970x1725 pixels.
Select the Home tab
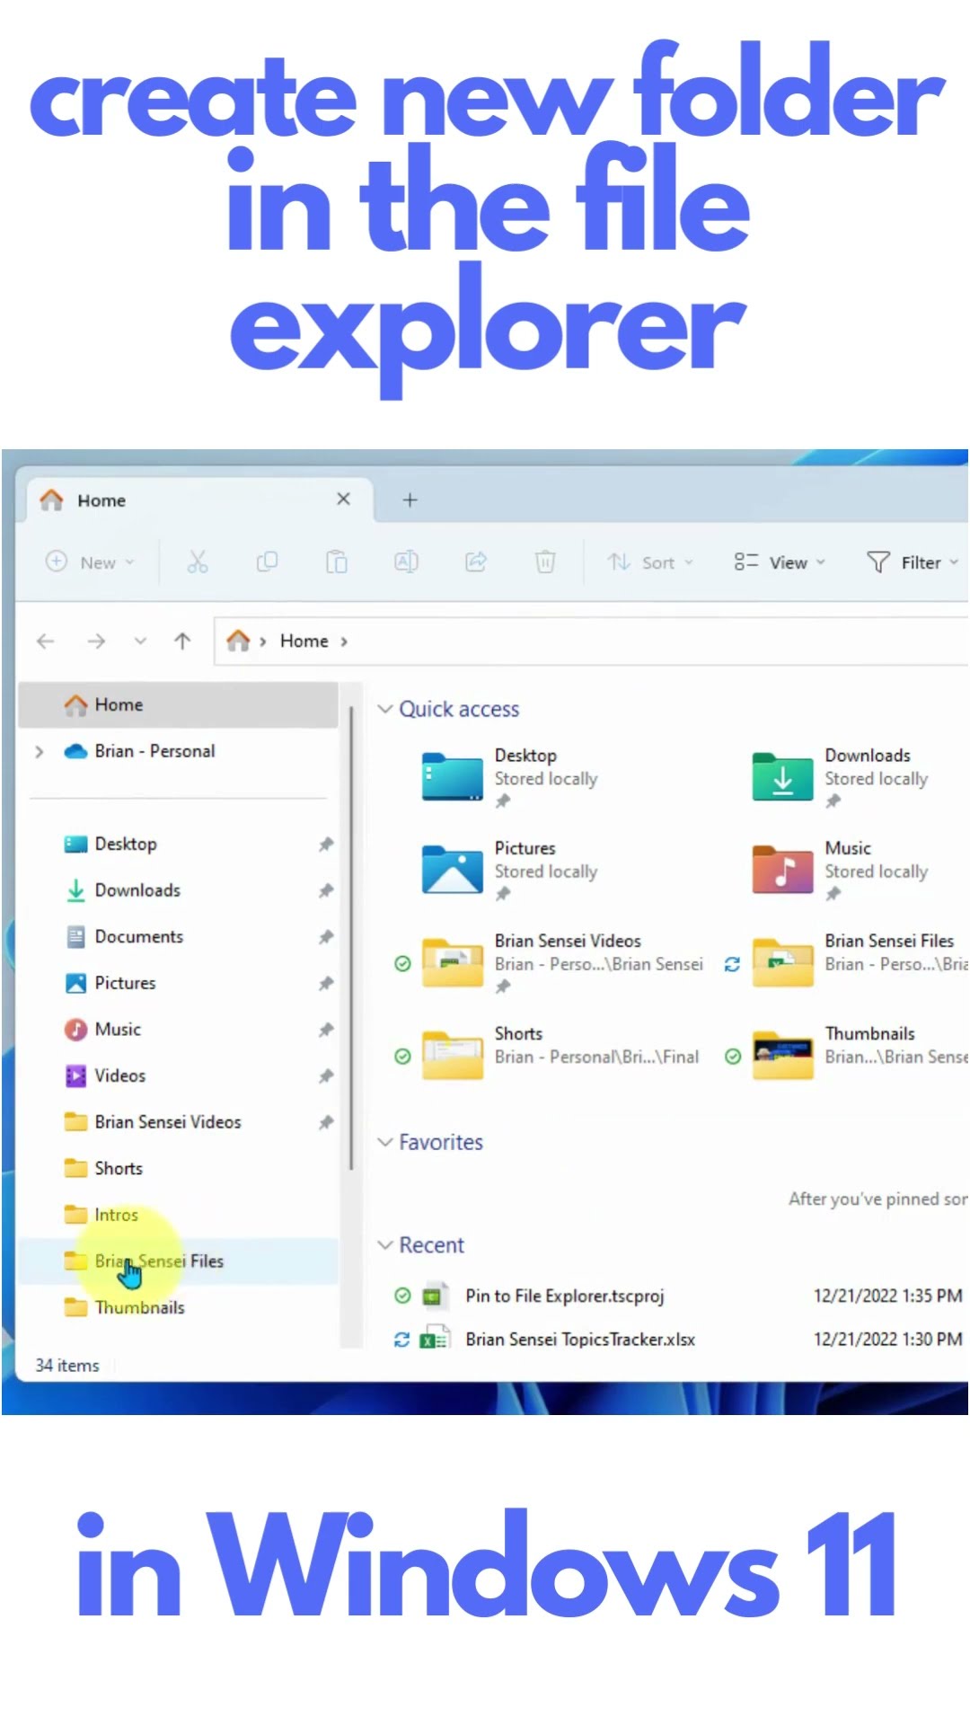(x=200, y=500)
